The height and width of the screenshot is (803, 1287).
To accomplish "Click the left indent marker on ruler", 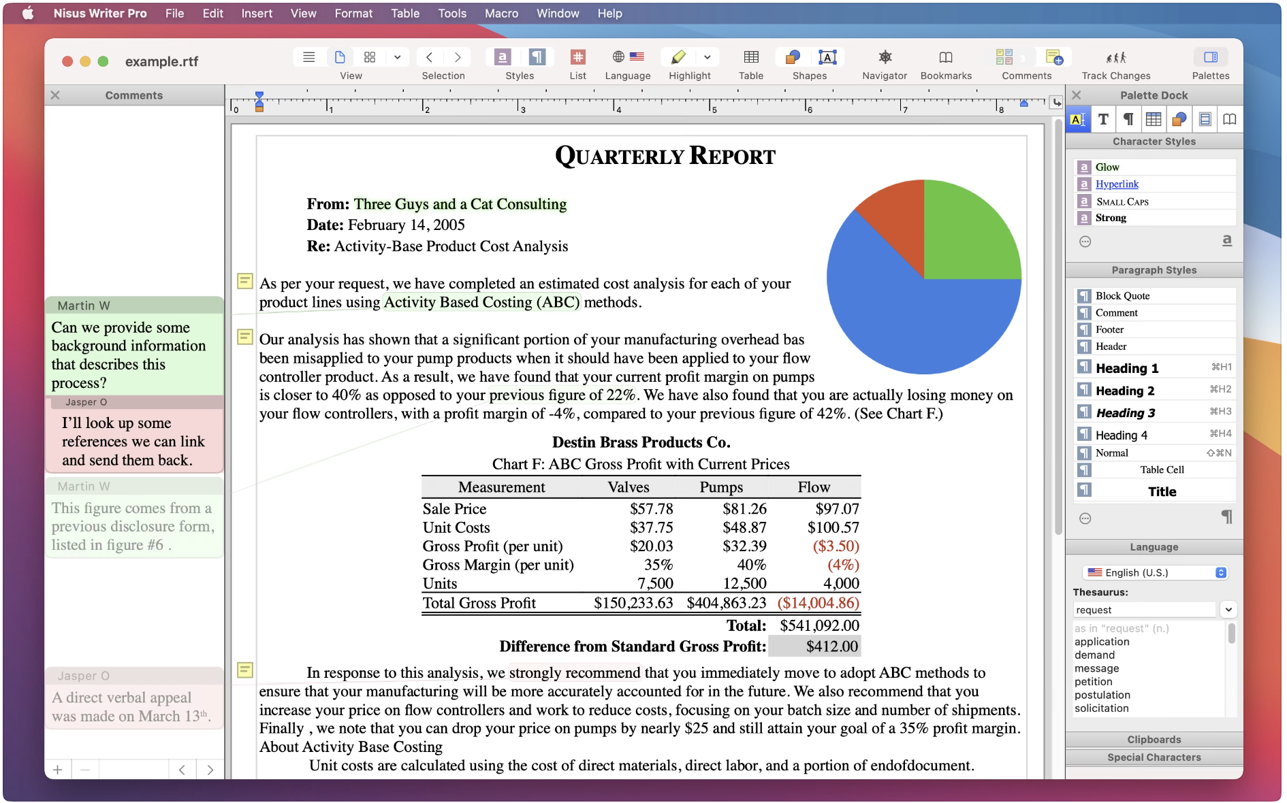I will (x=259, y=107).
